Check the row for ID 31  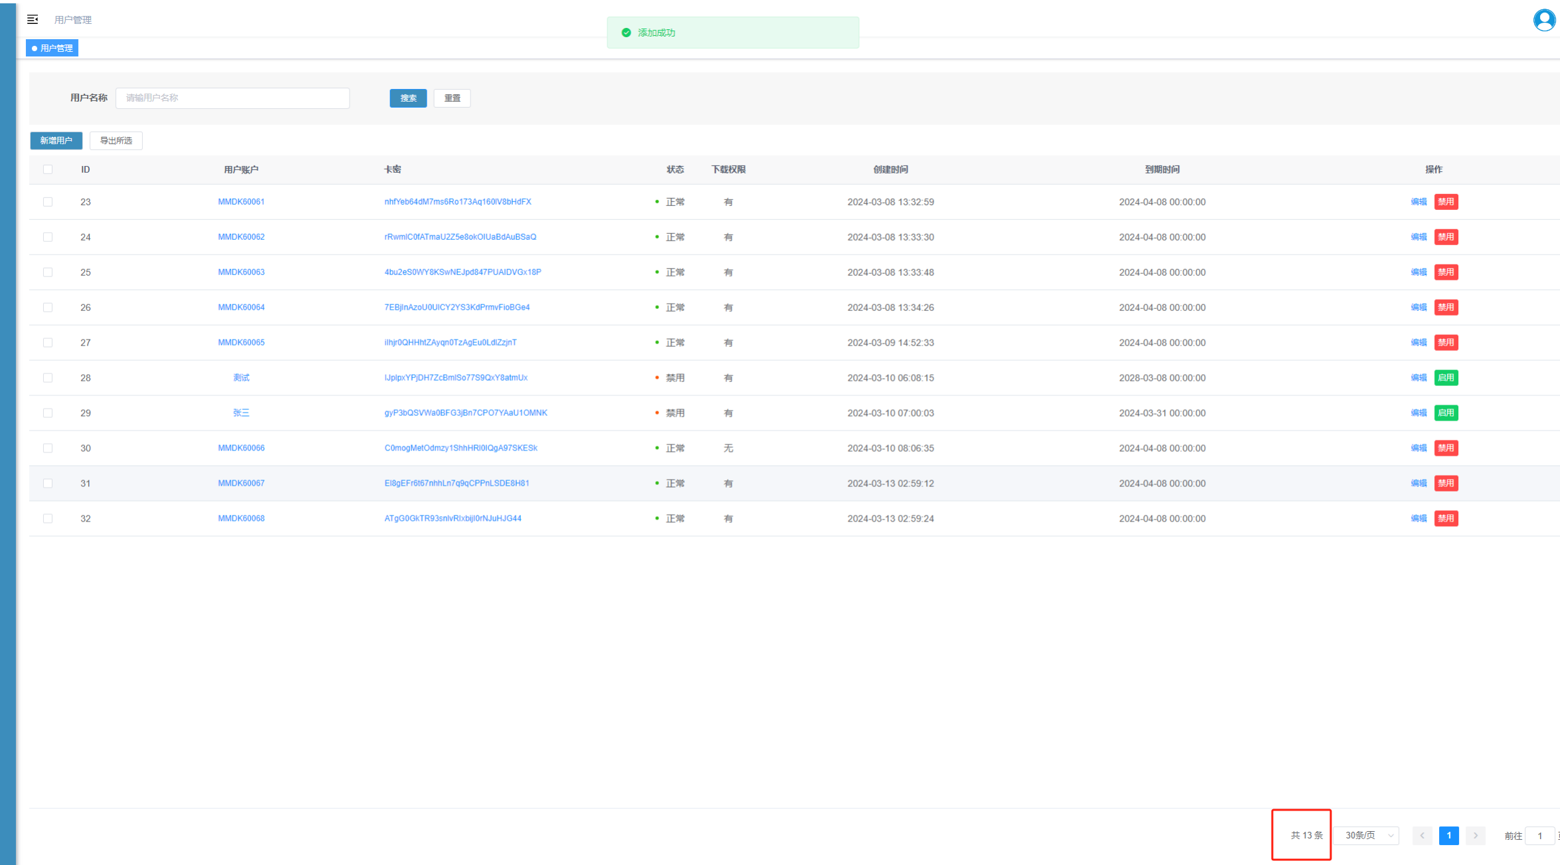point(48,484)
